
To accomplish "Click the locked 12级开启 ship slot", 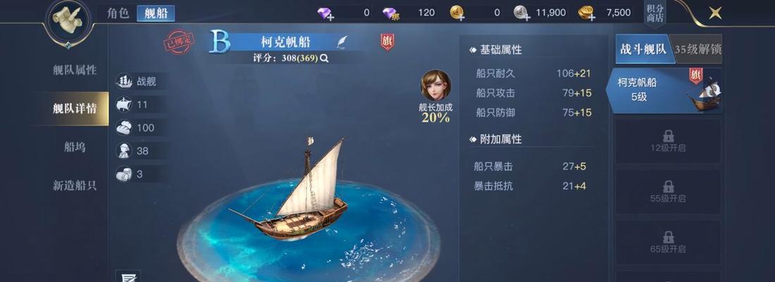I will tap(668, 142).
